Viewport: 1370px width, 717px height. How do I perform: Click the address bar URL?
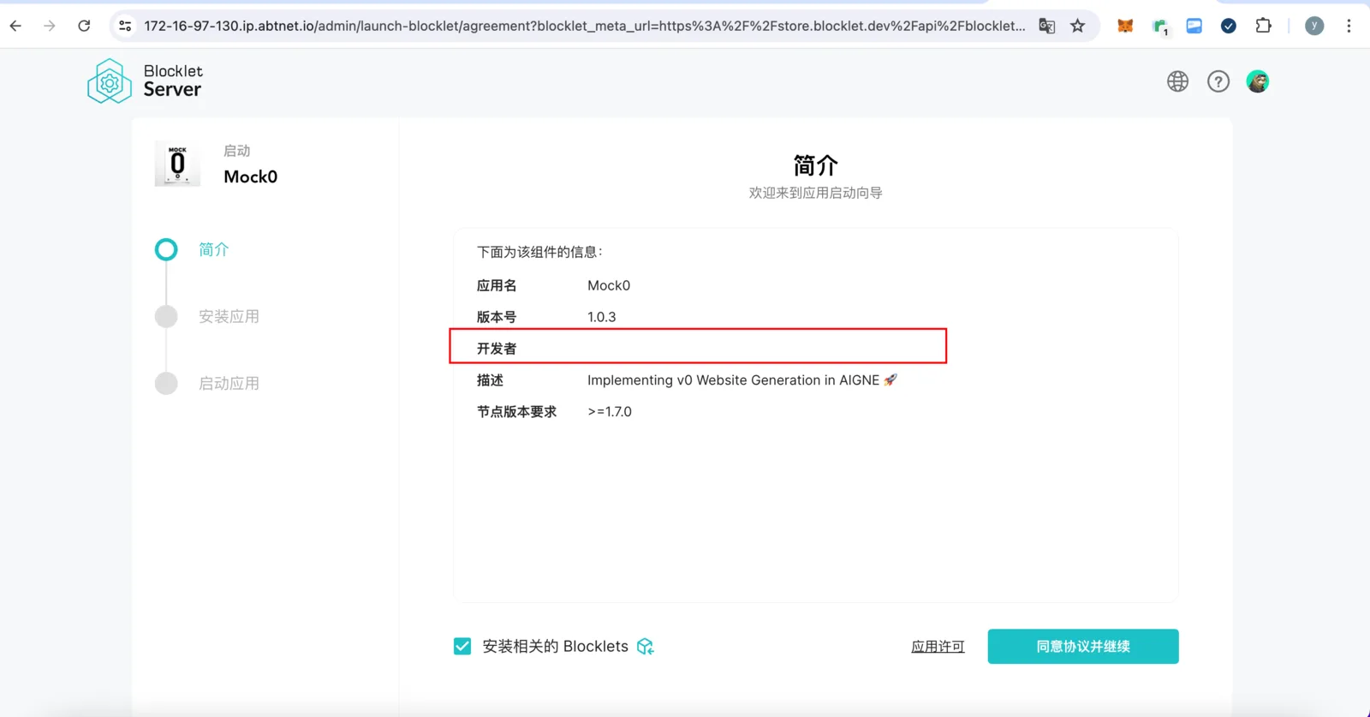coord(584,26)
